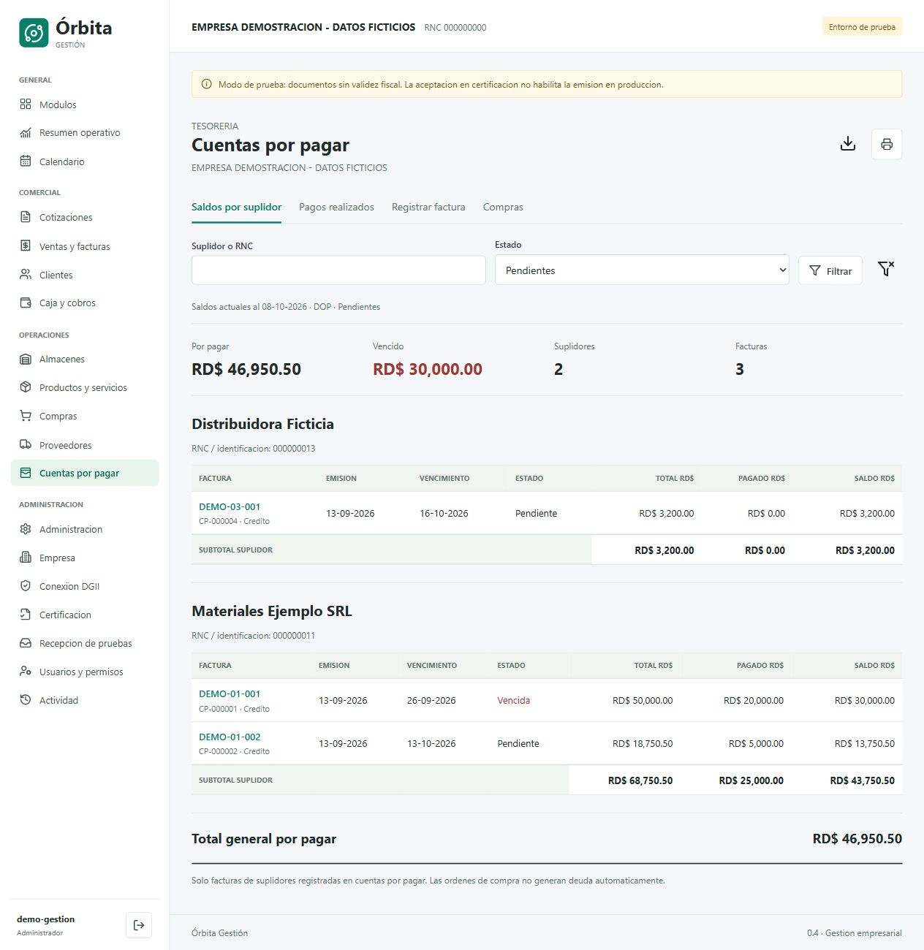Switch to Registrar factura tab
This screenshot has height=950, width=924.
click(x=428, y=208)
